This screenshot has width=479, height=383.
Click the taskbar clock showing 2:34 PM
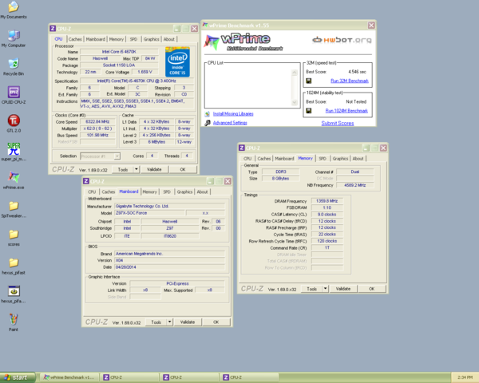click(x=465, y=377)
